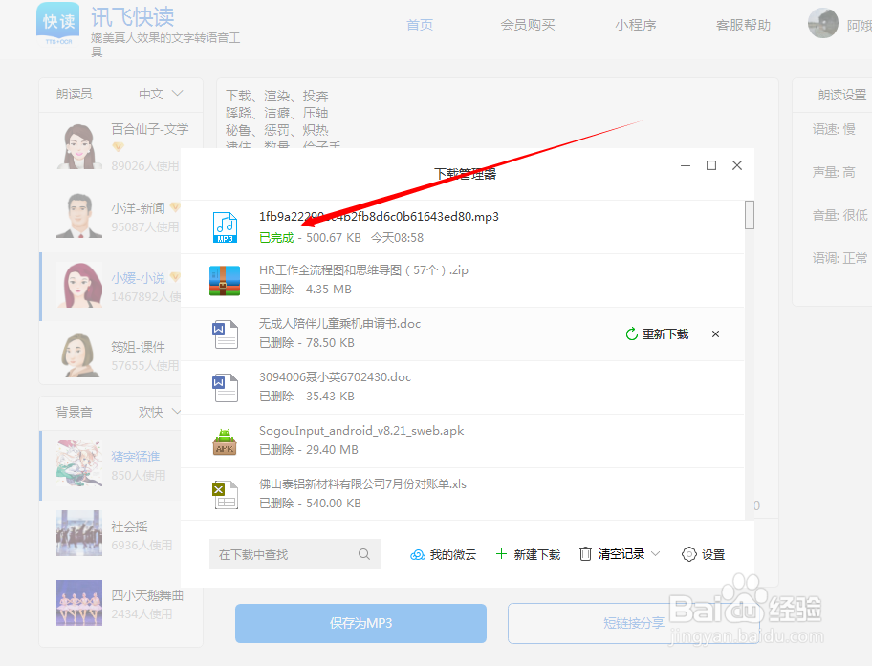This screenshot has height=666, width=872.
Task: Go to the 首页 tab
Action: pyautogui.click(x=419, y=26)
